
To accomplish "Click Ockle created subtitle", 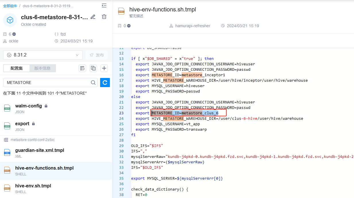I will pyautogui.click(x=33, y=24).
